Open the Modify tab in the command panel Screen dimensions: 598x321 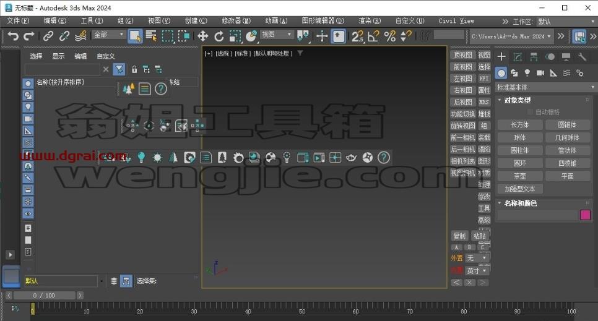518,57
